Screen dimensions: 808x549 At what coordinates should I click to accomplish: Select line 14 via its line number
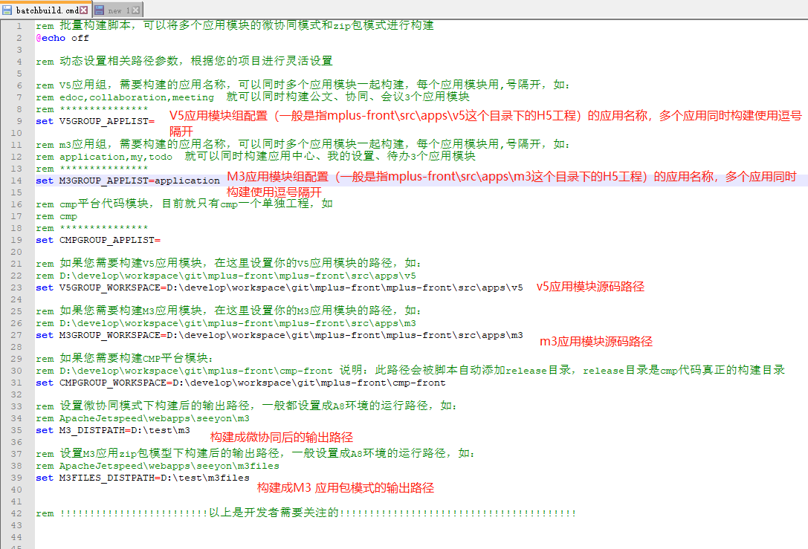tap(16, 181)
